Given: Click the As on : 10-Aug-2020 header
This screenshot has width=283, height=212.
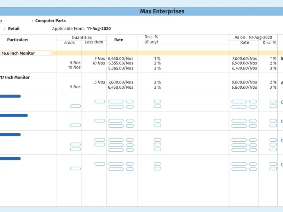Looking at the screenshot, I should [253, 37].
